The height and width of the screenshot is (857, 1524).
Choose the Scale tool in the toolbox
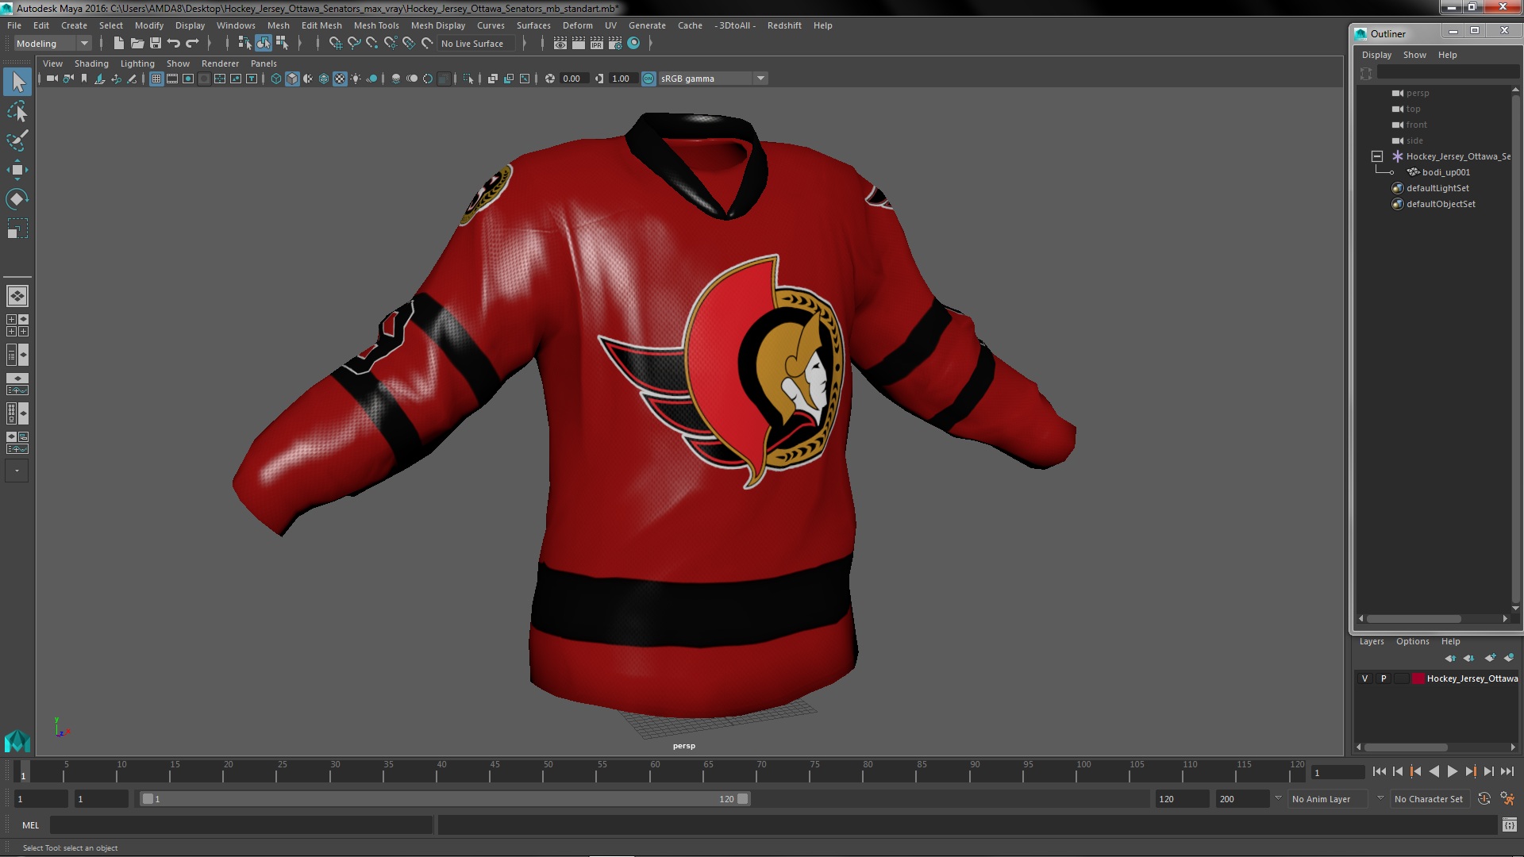[x=17, y=229]
